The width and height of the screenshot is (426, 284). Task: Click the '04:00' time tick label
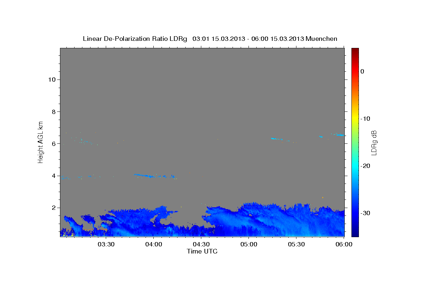click(x=153, y=245)
